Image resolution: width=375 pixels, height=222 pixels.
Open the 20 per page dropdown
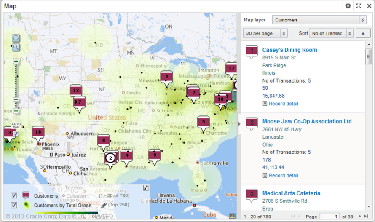point(265,33)
